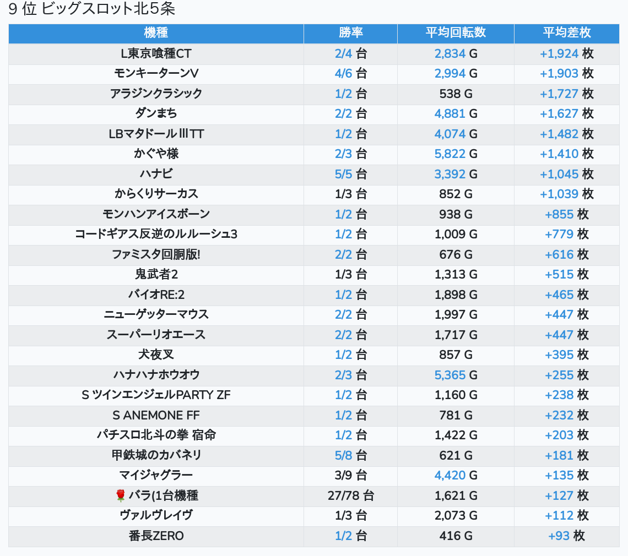Click the 27/78 台 win rate value
Screen dimensions: 628x556
[x=351, y=495]
